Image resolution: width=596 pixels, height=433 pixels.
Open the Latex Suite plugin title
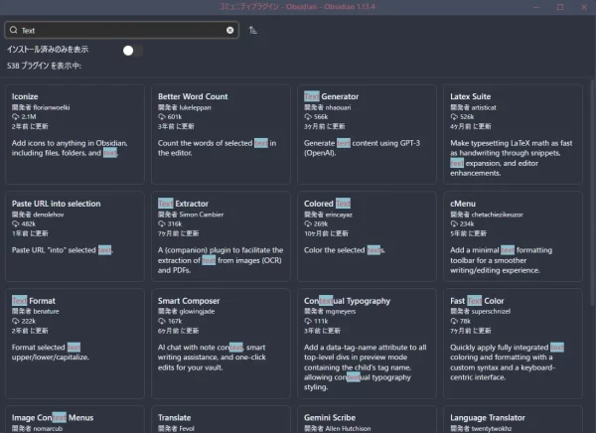click(x=470, y=96)
